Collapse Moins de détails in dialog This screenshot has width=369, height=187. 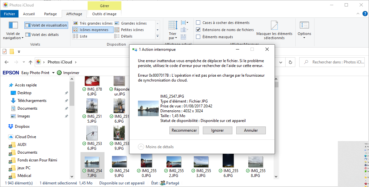(x=156, y=147)
